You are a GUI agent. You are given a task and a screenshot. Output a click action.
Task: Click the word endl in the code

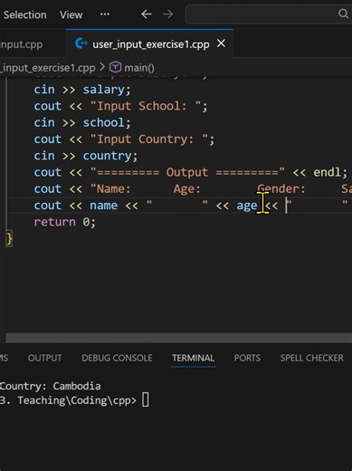pos(327,172)
